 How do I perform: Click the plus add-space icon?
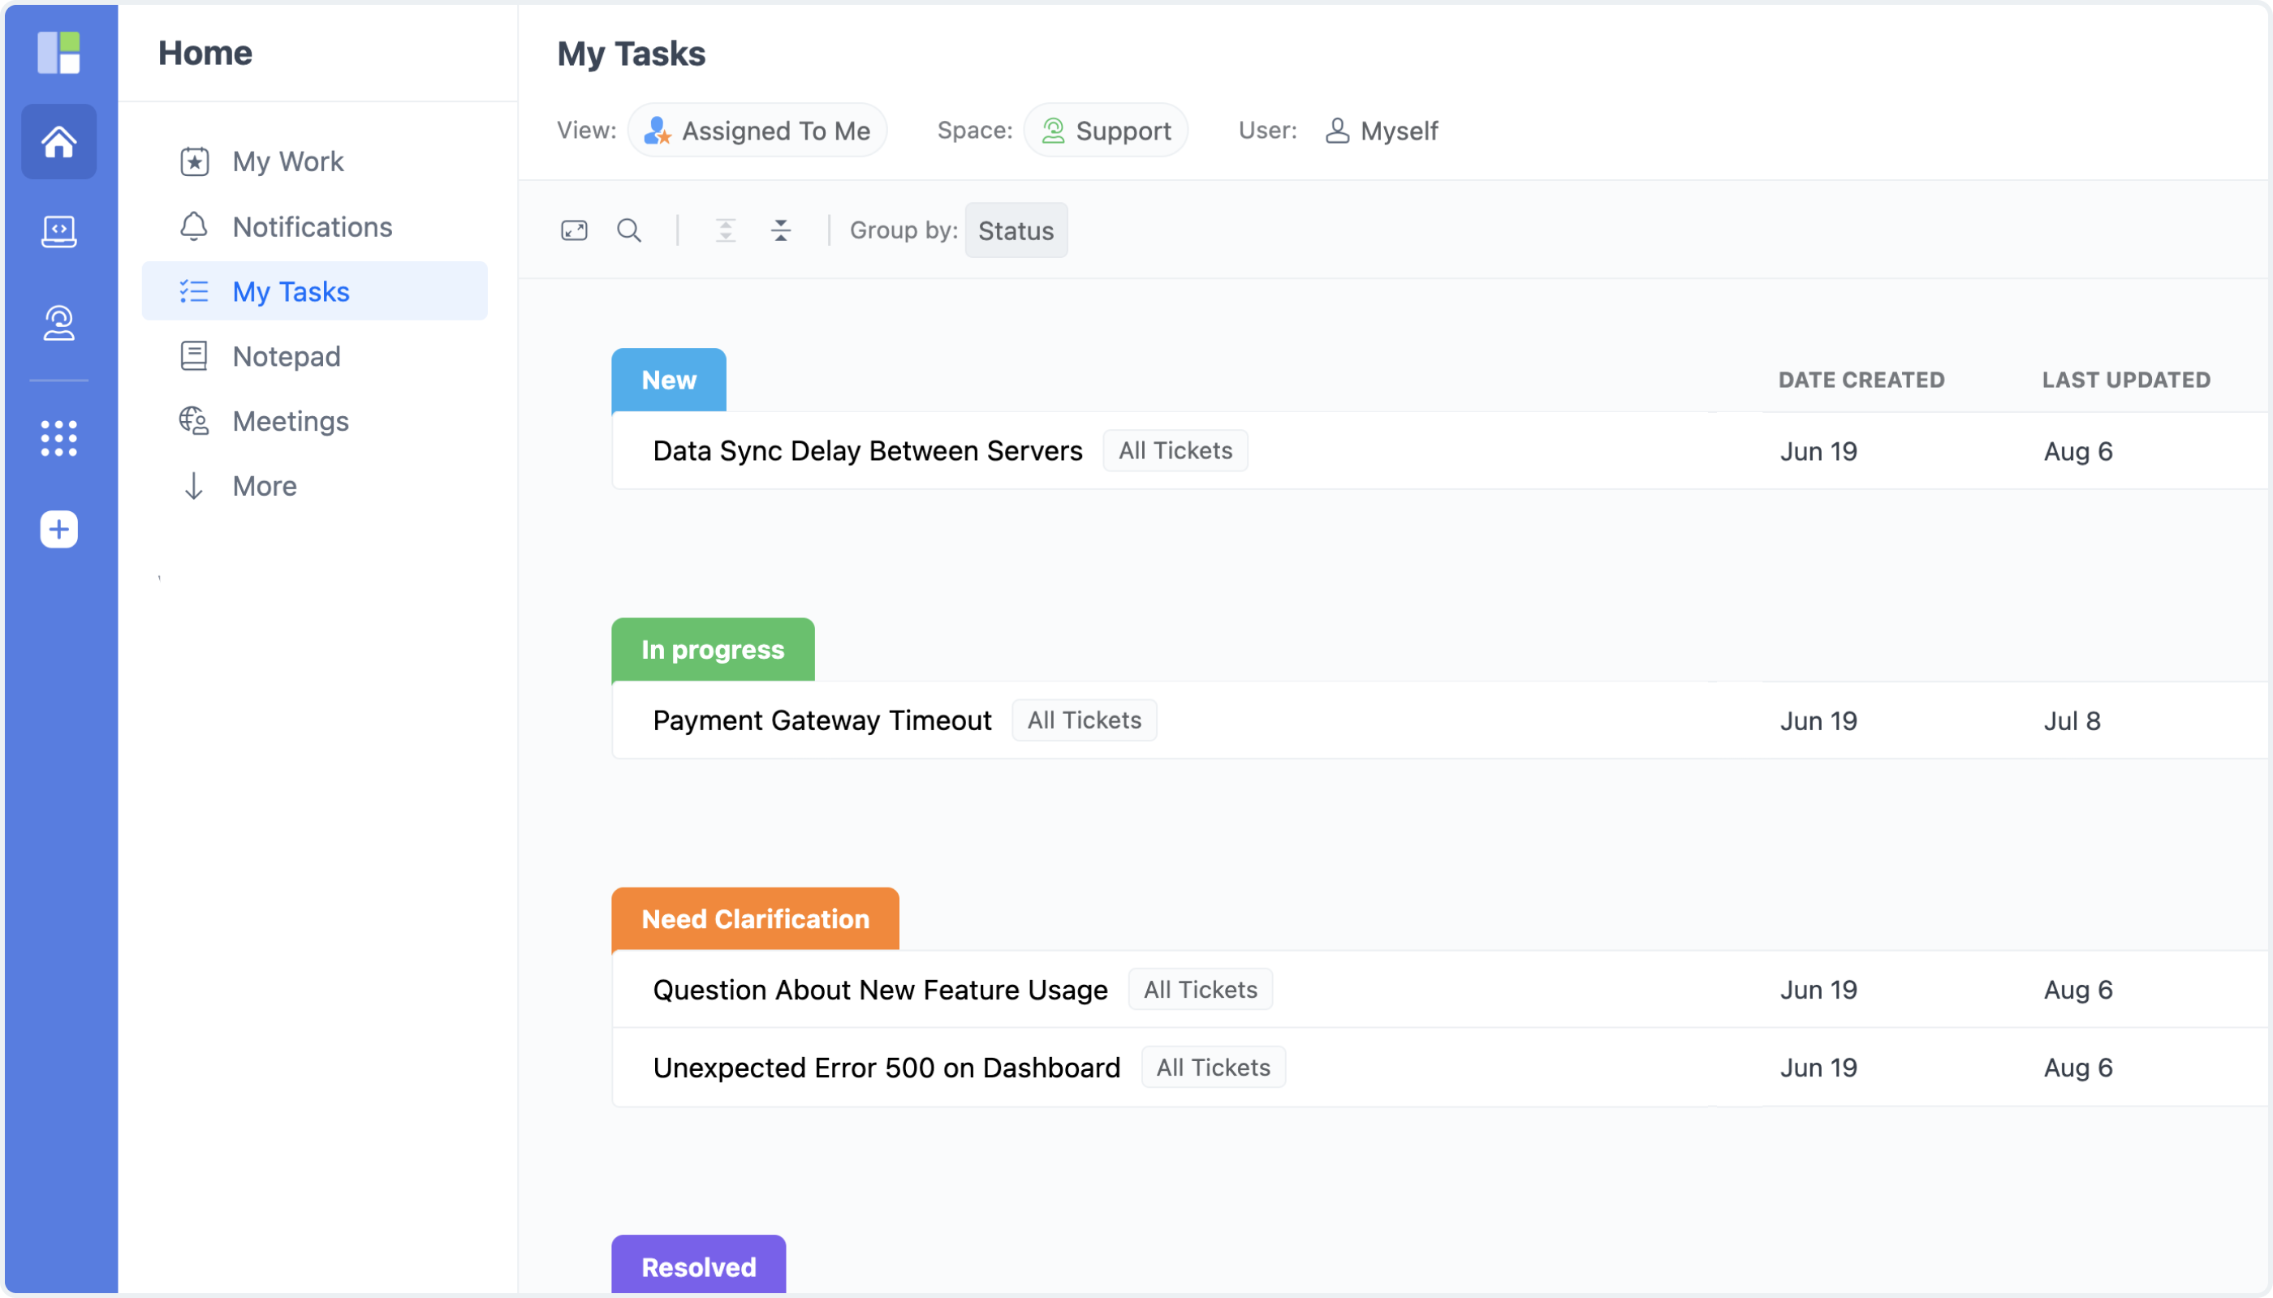(59, 530)
